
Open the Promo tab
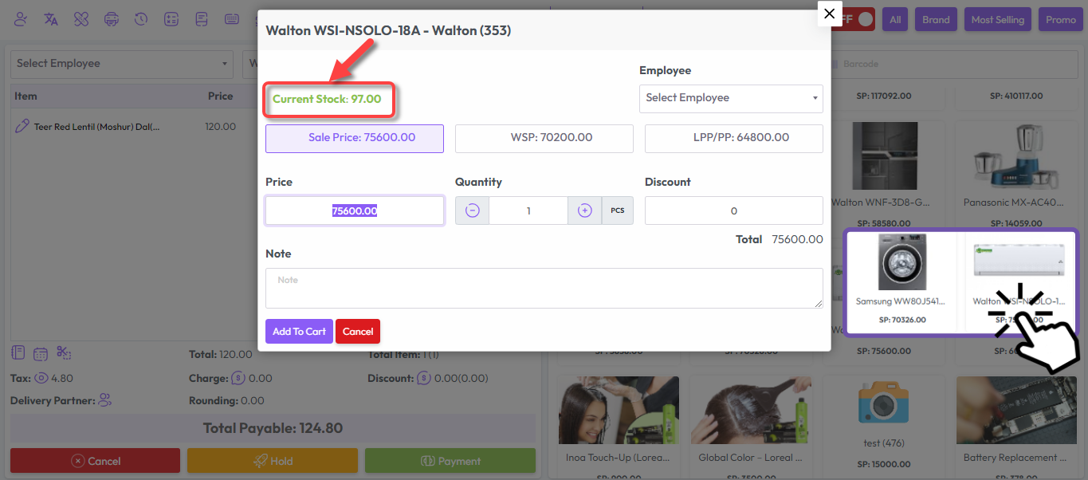(1060, 18)
